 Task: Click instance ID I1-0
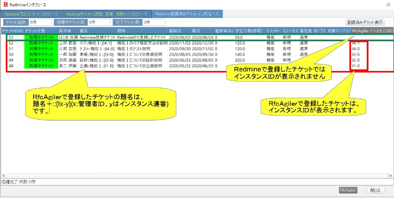tap(356, 66)
